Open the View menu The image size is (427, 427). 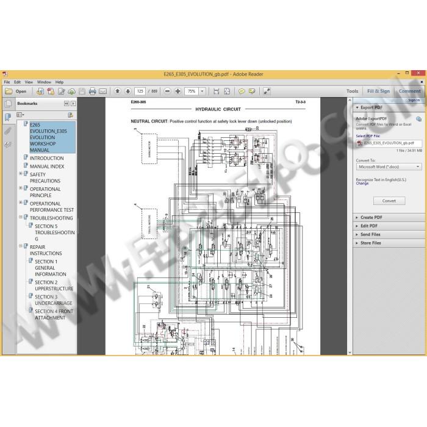coord(29,82)
